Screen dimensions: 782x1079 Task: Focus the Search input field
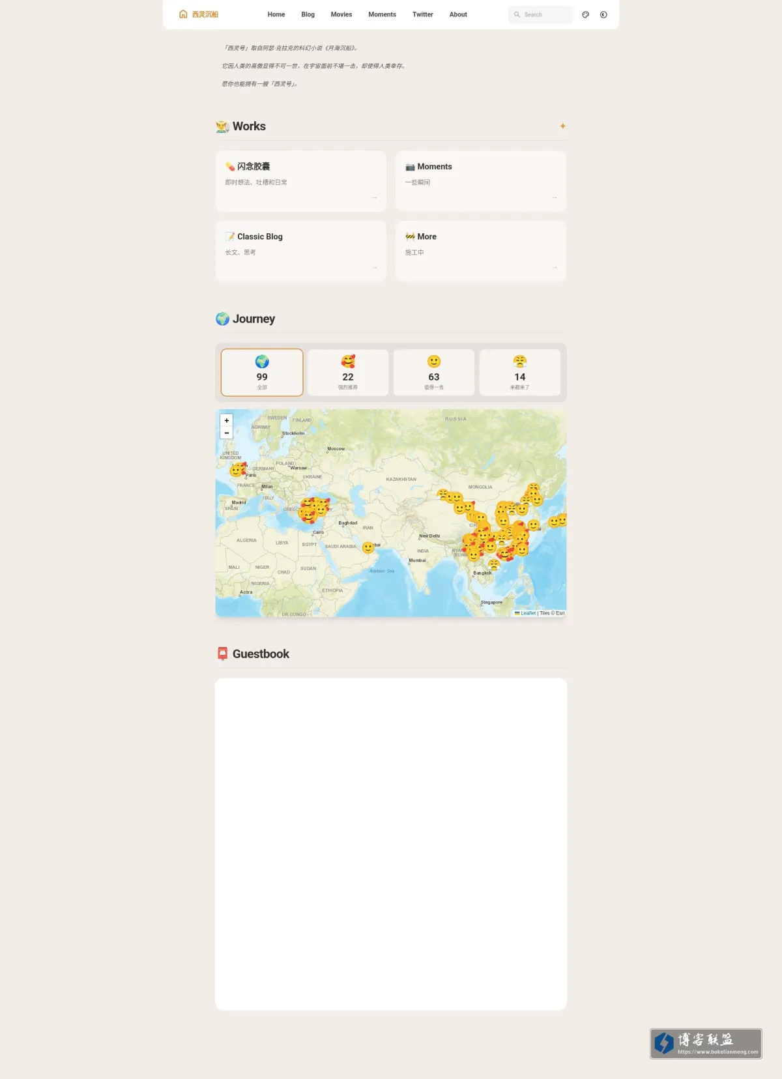point(541,14)
